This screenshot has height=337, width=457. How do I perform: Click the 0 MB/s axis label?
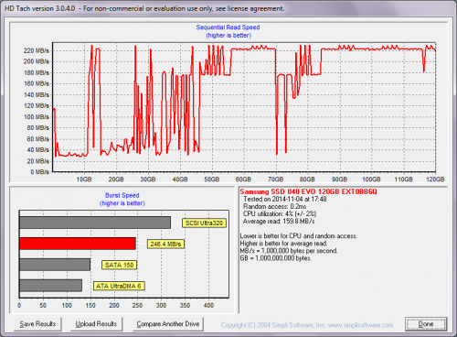39,172
